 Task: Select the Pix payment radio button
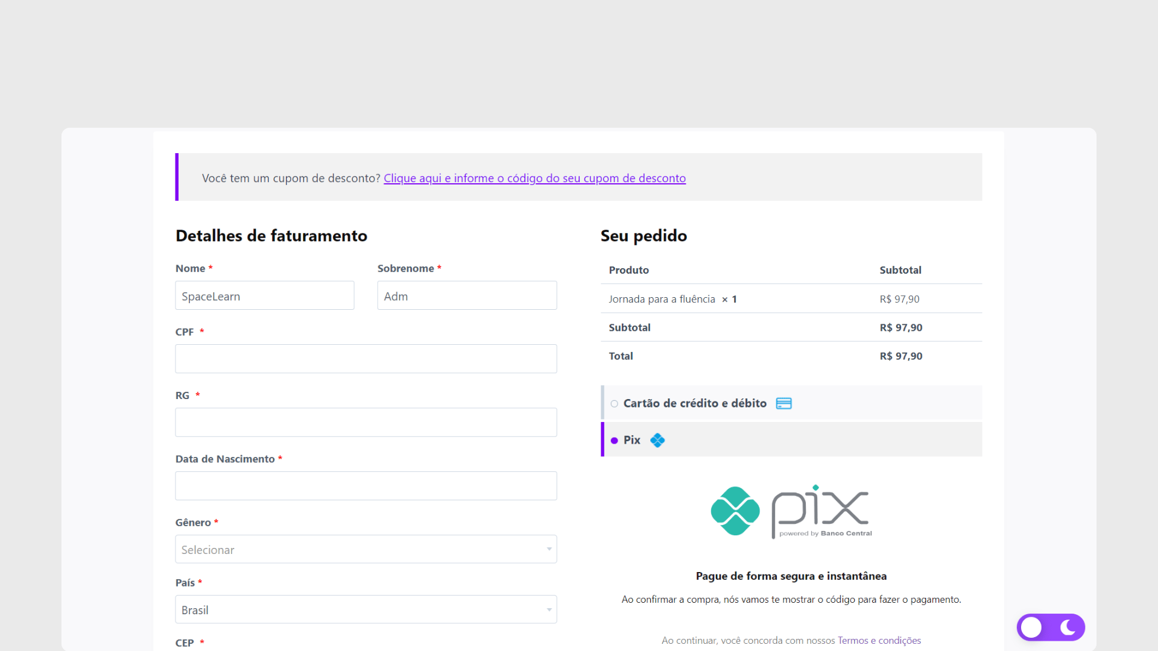[x=614, y=441]
